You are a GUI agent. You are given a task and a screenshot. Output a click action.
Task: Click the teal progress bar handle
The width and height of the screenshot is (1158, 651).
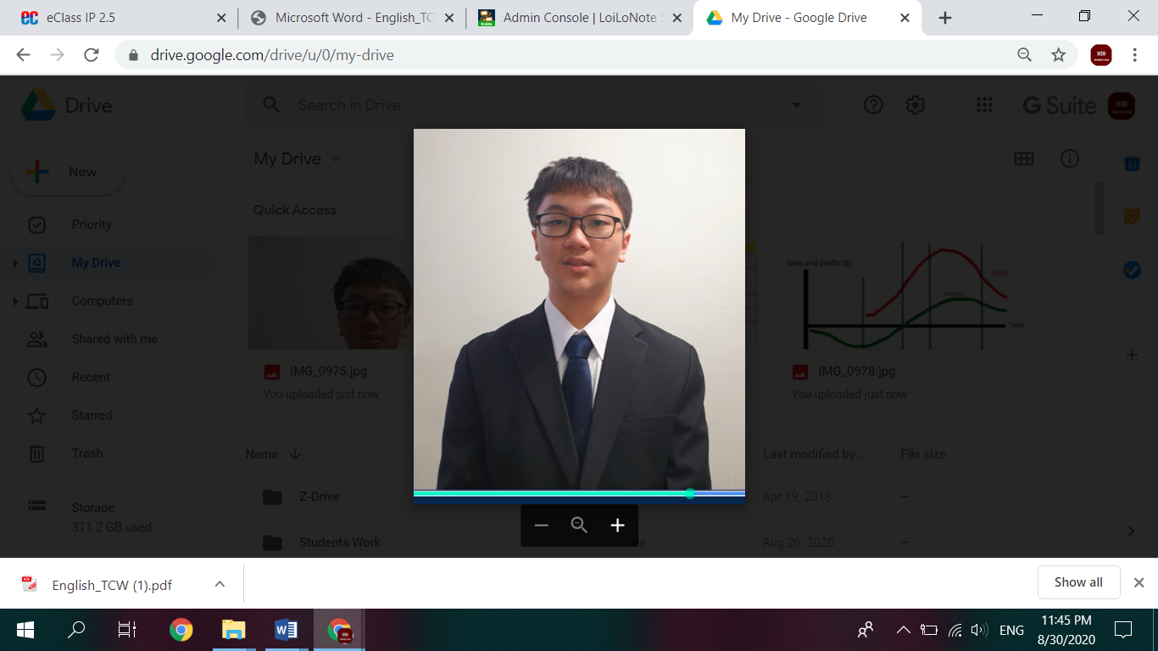tap(690, 493)
